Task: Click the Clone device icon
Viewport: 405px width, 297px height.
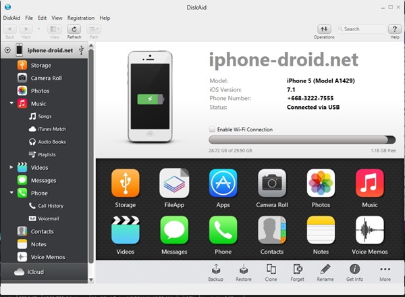Action: tap(271, 269)
